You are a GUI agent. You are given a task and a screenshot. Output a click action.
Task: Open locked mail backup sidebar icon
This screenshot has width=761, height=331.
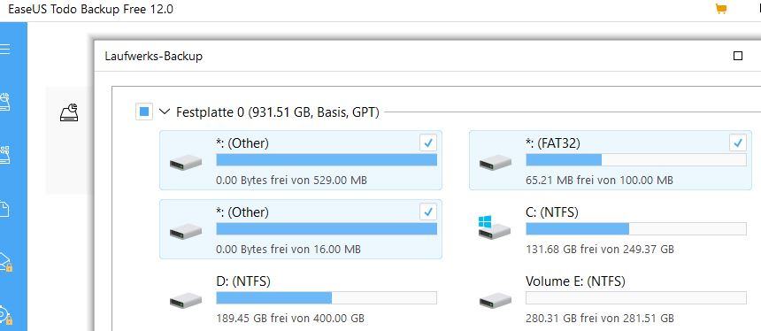6,262
